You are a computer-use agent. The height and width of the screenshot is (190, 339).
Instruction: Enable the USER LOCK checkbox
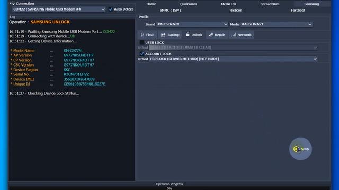click(142, 42)
